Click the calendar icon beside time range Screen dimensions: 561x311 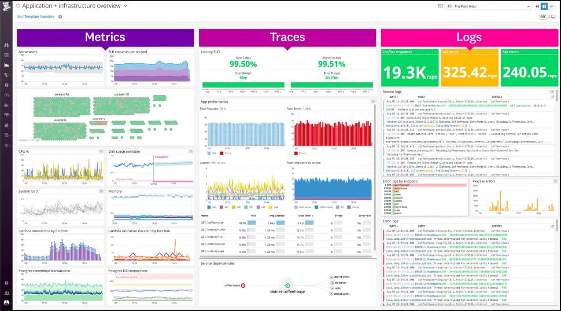click(x=441, y=6)
